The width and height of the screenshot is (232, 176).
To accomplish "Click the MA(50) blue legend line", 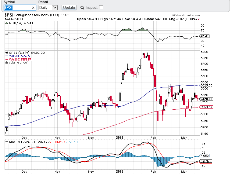I will [7, 56].
